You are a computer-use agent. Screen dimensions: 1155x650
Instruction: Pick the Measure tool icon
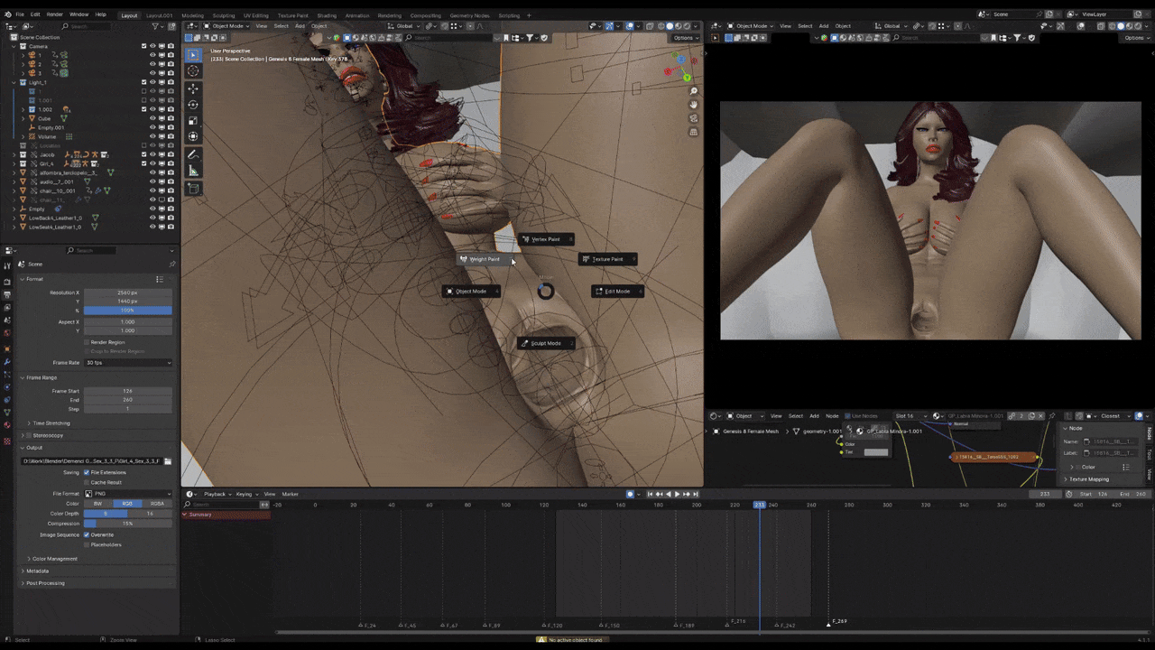pyautogui.click(x=193, y=171)
